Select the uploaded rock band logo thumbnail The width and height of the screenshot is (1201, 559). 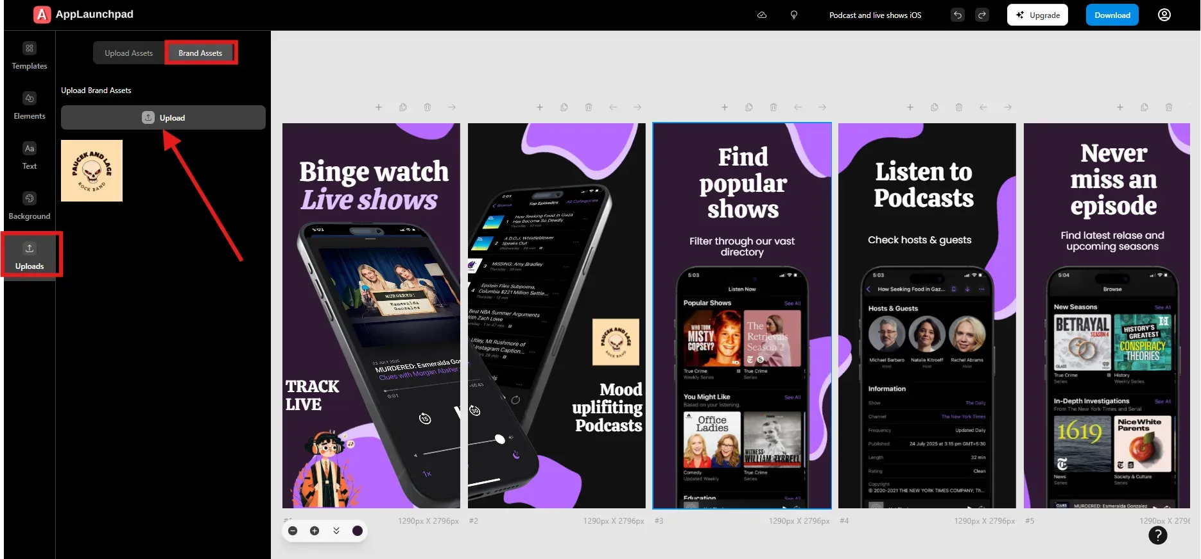coord(92,171)
